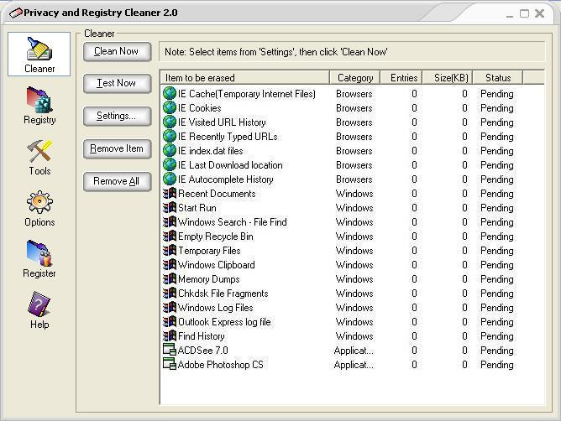The width and height of the screenshot is (561, 421).
Task: Click Pending status of IE Autocomplete History row
Action: pos(496,179)
